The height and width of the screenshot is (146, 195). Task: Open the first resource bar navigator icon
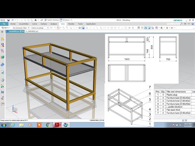click(2, 39)
